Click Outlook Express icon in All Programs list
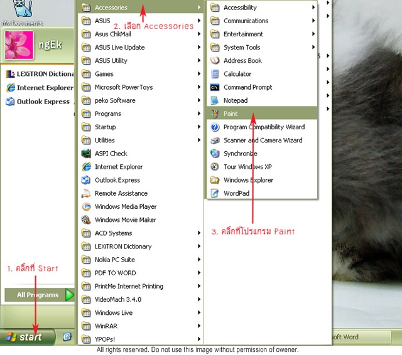 (86, 180)
